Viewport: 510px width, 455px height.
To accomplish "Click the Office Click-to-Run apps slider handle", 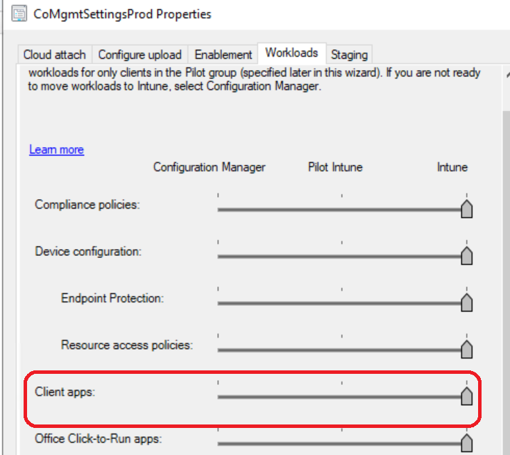I will tap(466, 443).
